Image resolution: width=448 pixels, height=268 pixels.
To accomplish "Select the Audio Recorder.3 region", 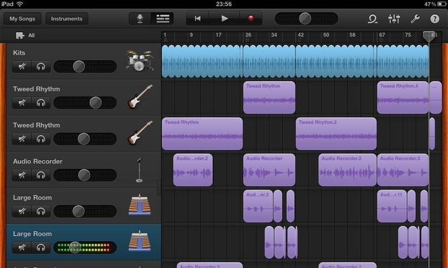I will pos(402,170).
